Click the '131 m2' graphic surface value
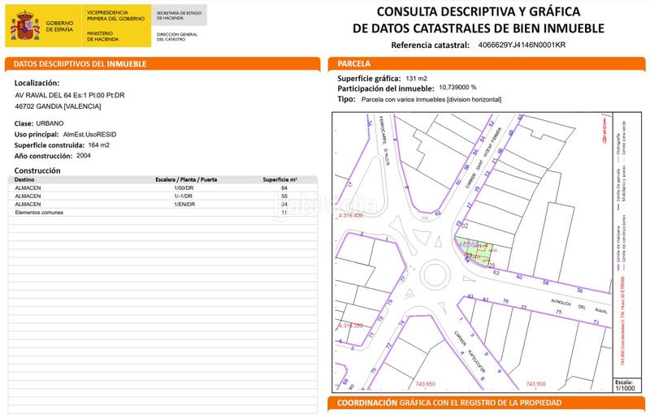The width and height of the screenshot is (650, 414). pos(416,78)
